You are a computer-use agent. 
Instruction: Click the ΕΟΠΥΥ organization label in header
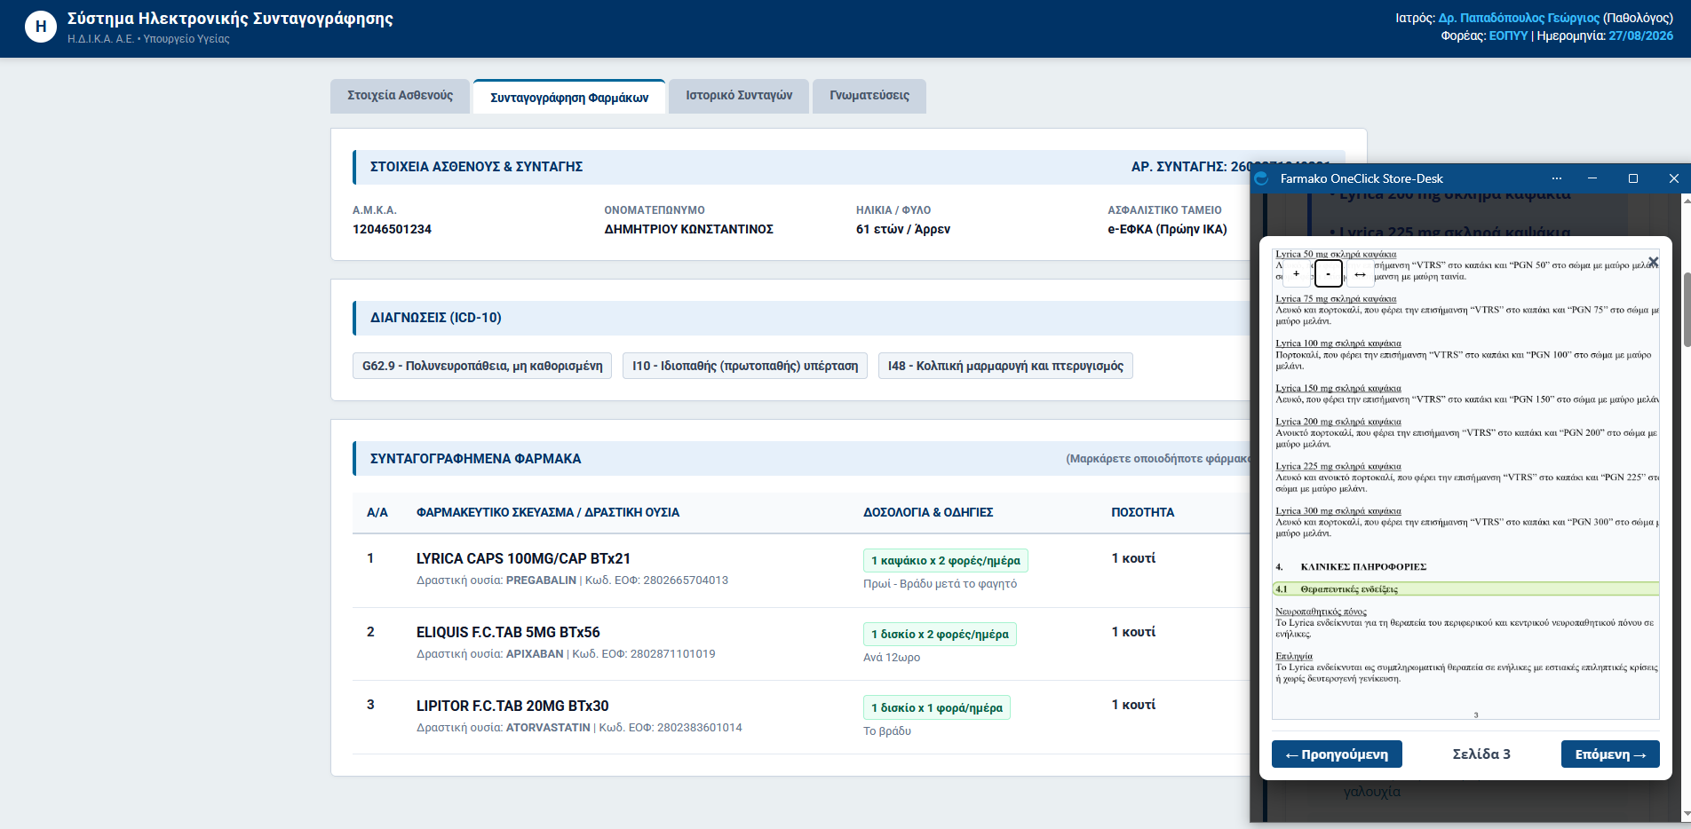click(x=1508, y=36)
